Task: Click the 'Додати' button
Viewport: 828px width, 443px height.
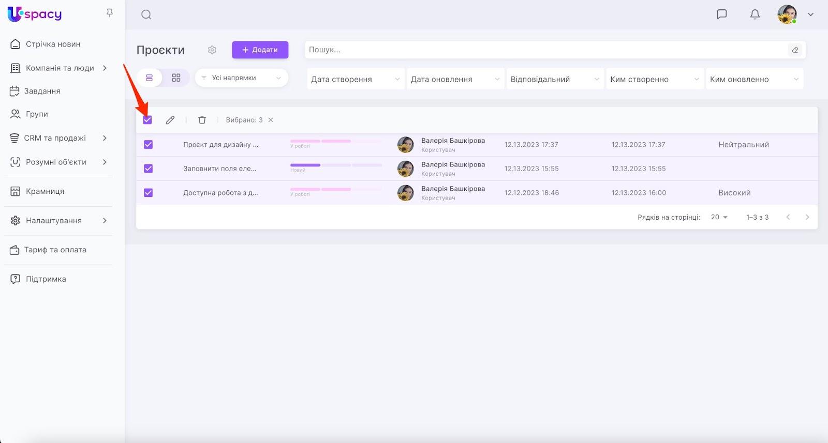Action: pyautogui.click(x=260, y=50)
